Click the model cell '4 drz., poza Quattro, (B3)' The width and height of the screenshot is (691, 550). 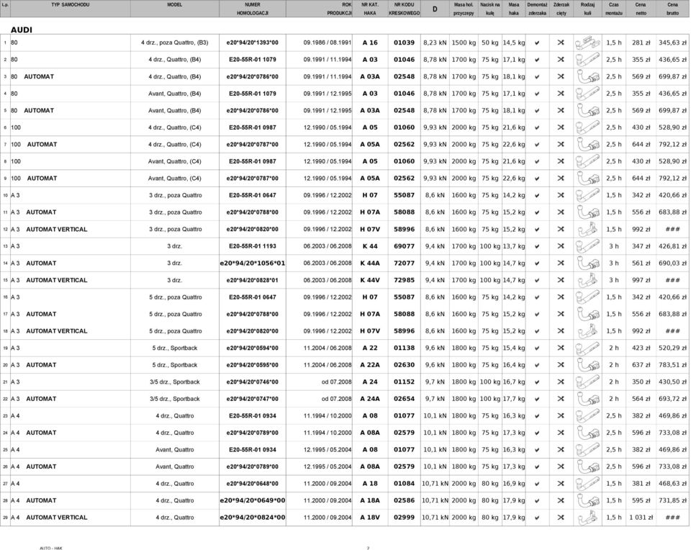[174, 42]
